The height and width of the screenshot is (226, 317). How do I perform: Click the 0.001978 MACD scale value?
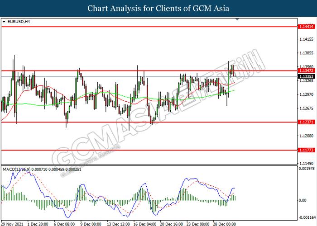tap(307, 168)
